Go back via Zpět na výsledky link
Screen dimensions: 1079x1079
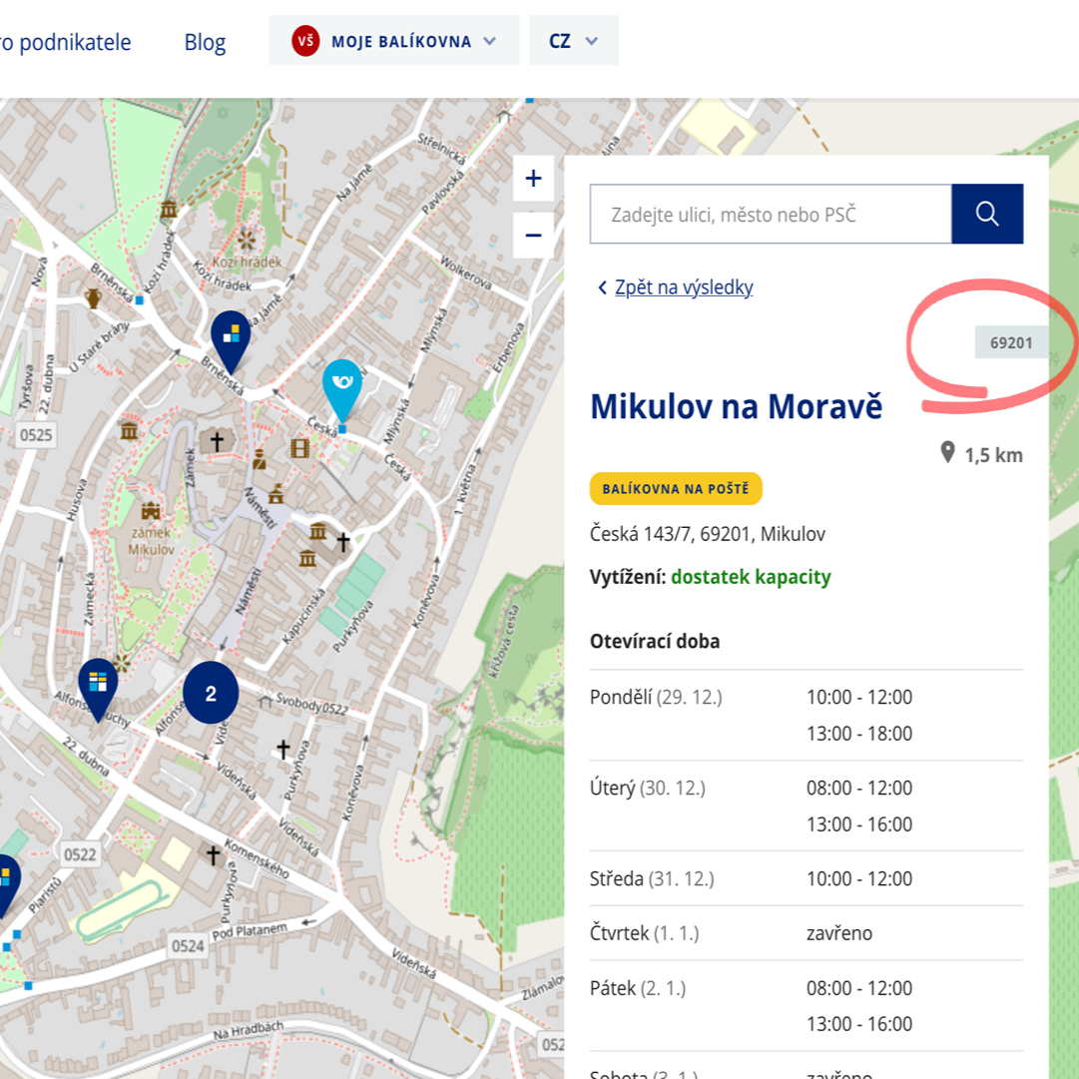click(x=684, y=286)
